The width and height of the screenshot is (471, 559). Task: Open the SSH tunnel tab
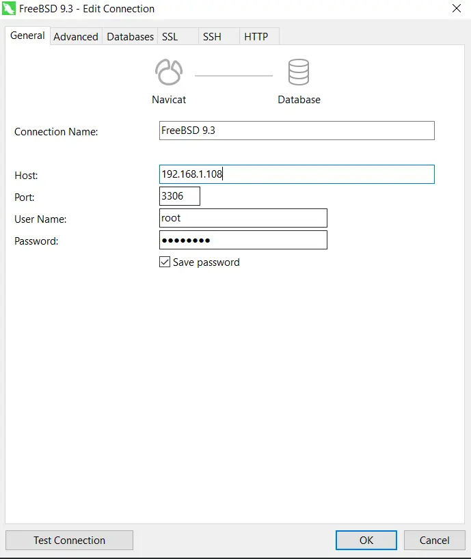[x=212, y=37]
